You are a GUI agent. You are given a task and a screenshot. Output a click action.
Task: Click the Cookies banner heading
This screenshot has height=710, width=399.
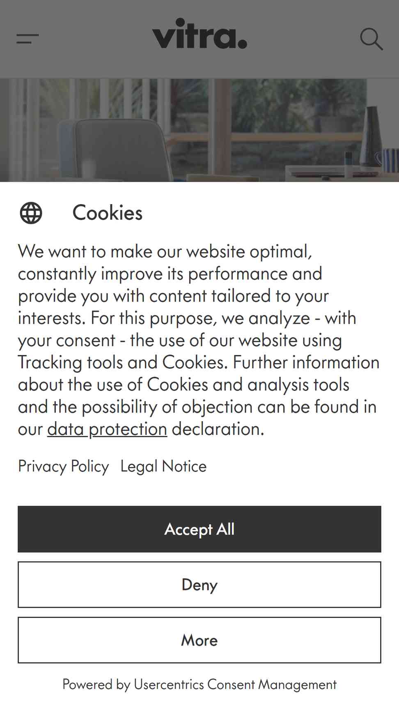[x=108, y=213]
